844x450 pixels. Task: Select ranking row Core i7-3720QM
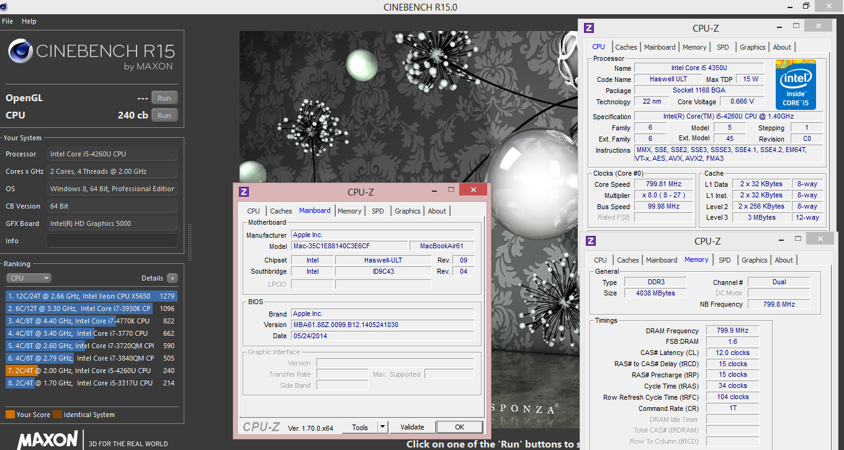92,346
